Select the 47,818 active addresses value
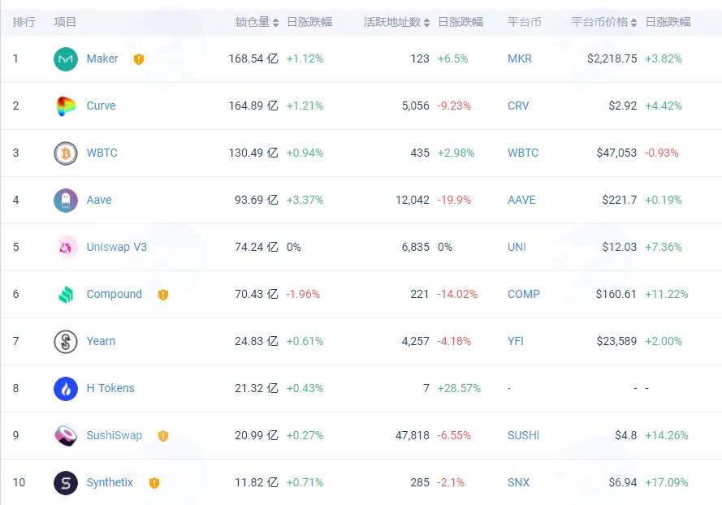 coord(412,435)
